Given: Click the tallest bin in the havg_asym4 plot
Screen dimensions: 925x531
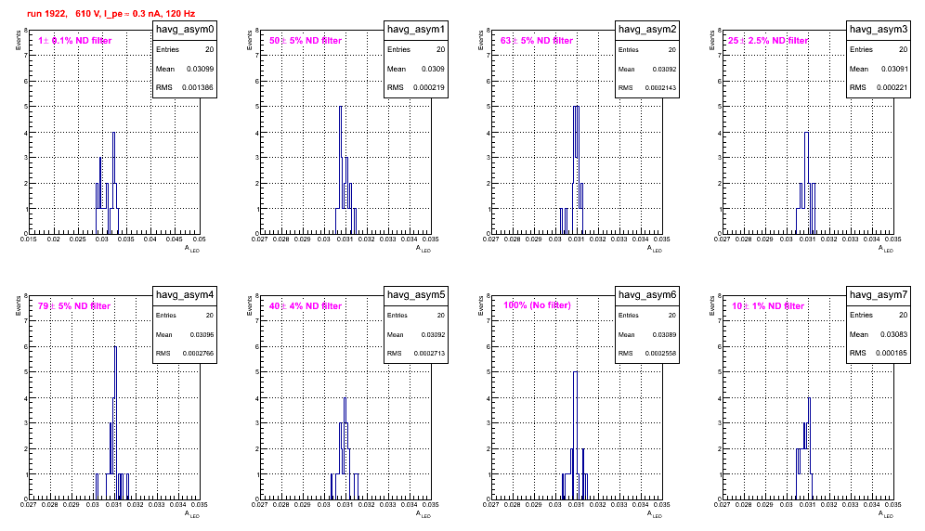Looking at the screenshot, I should pos(115,347).
